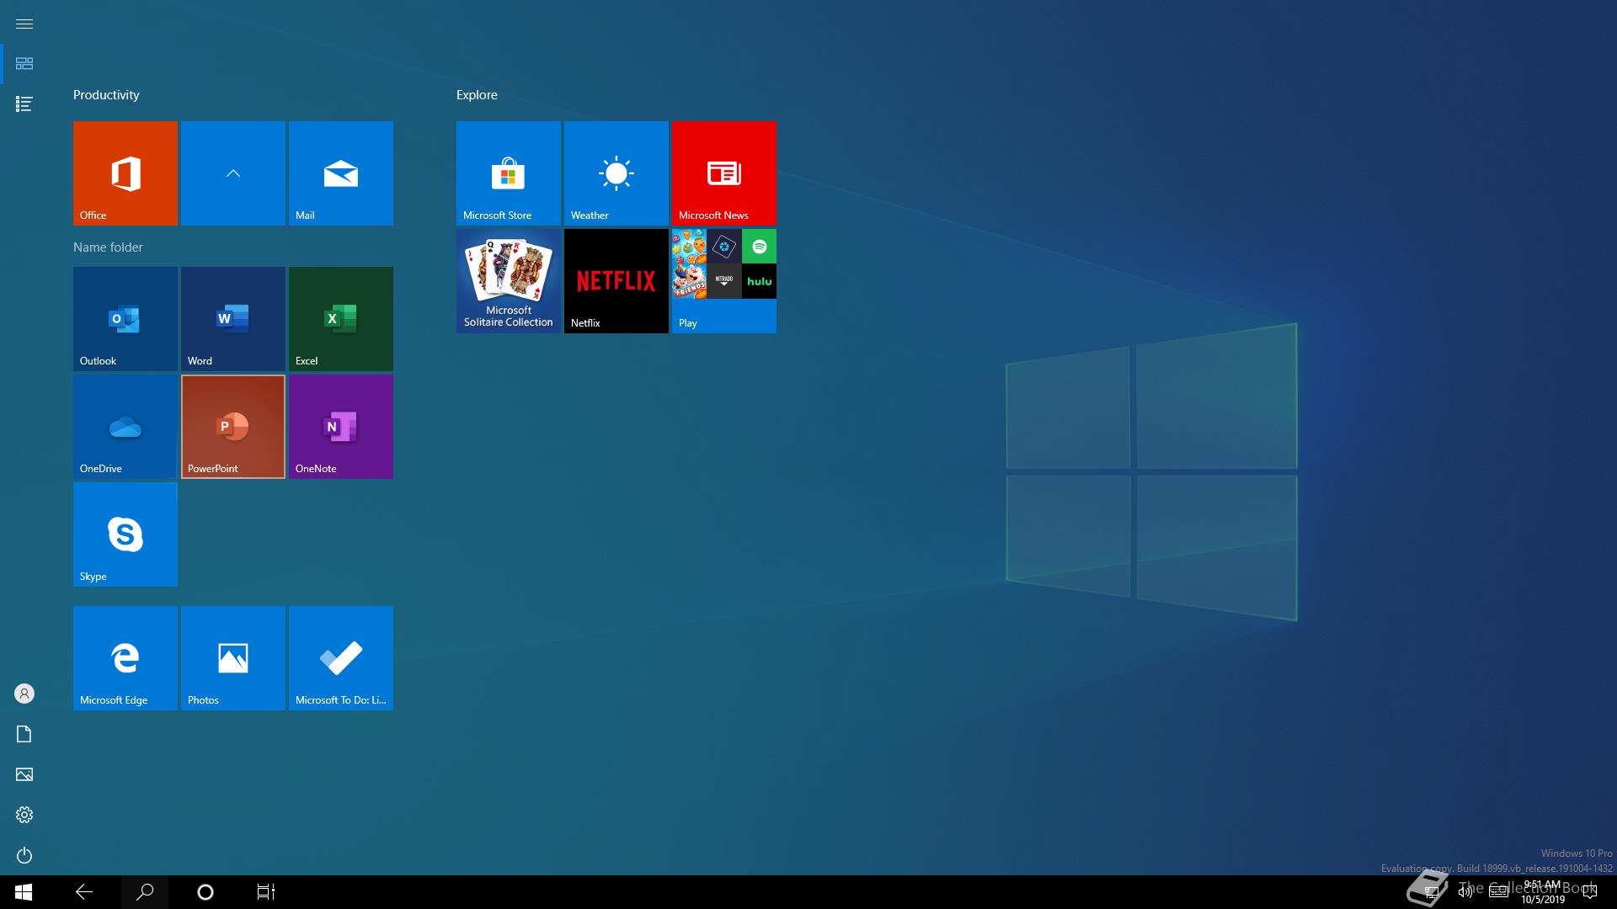Open the user account menu
Image resolution: width=1617 pixels, height=909 pixels.
24,694
